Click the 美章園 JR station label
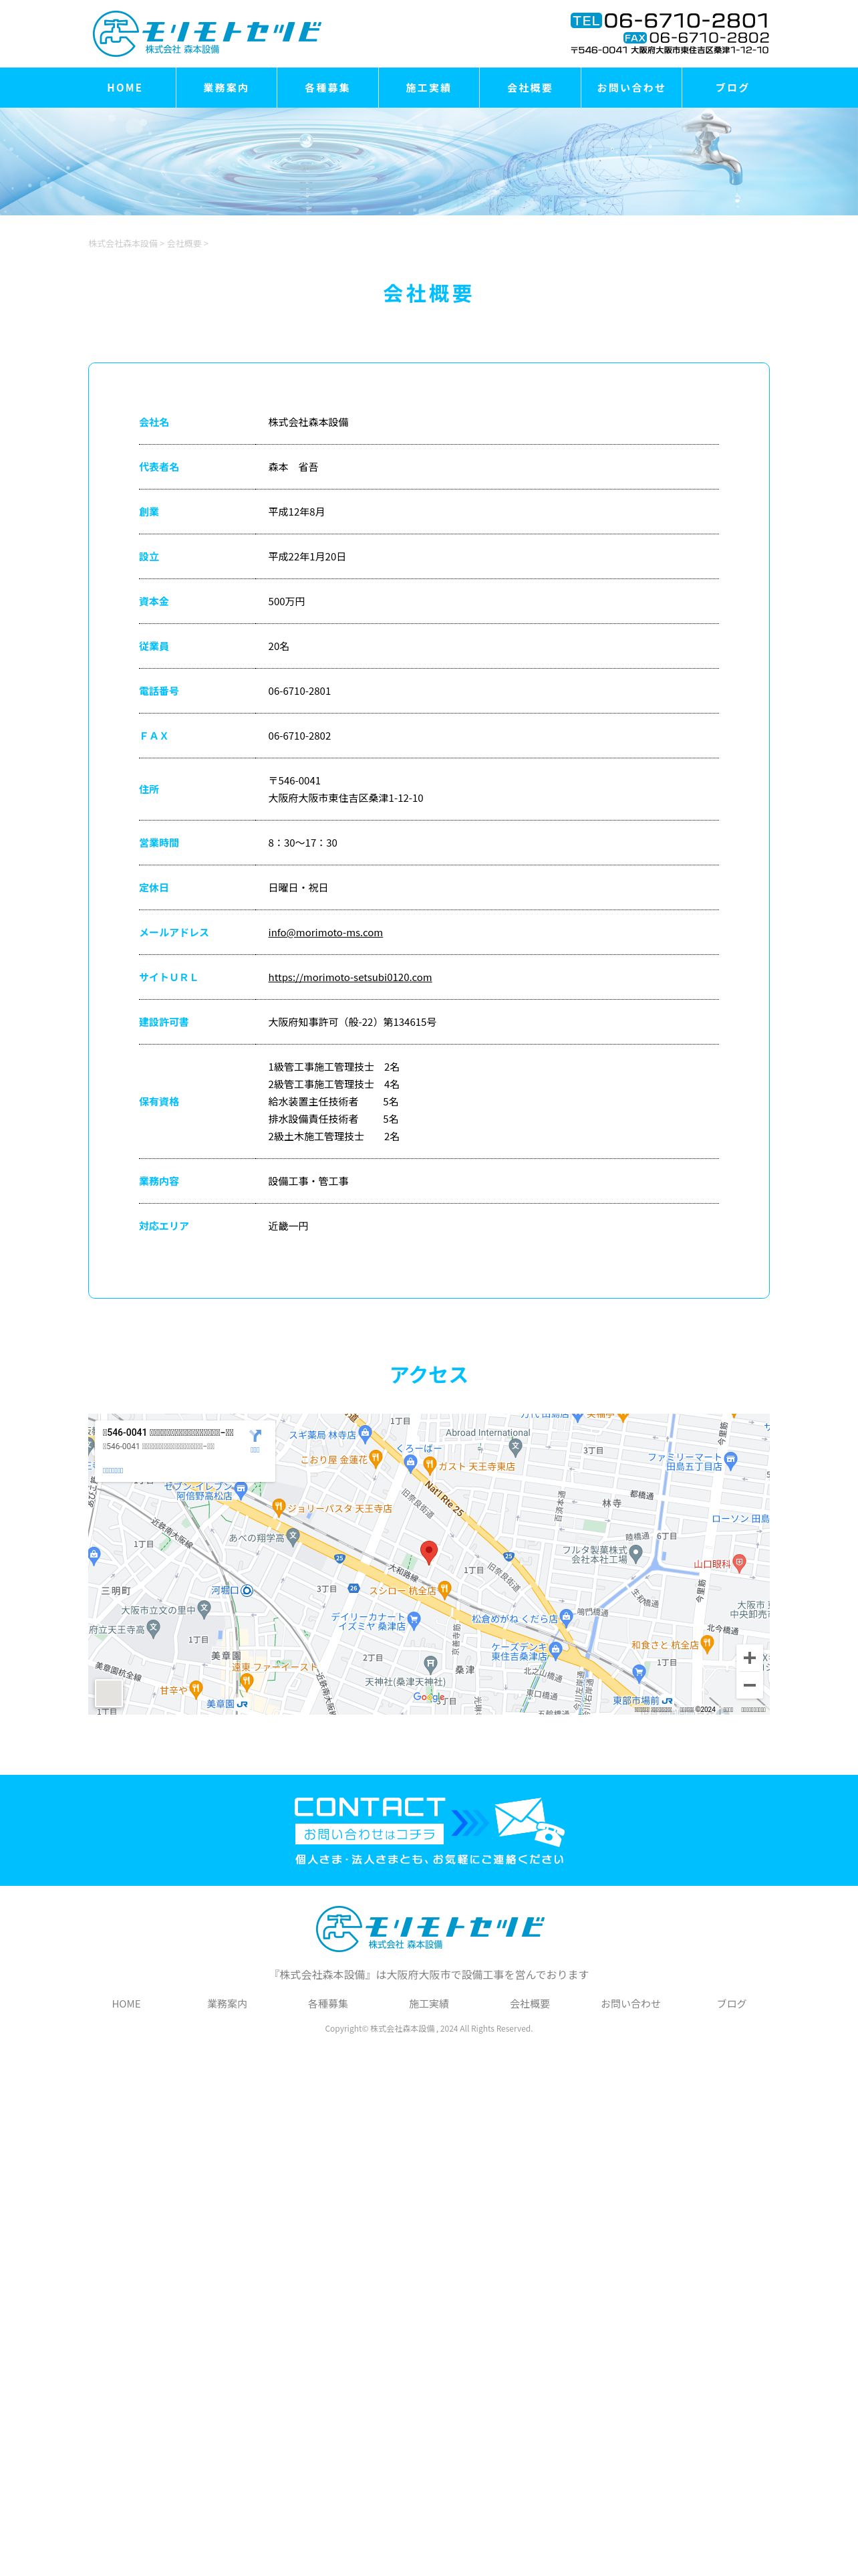This screenshot has height=2576, width=858. [x=227, y=1703]
